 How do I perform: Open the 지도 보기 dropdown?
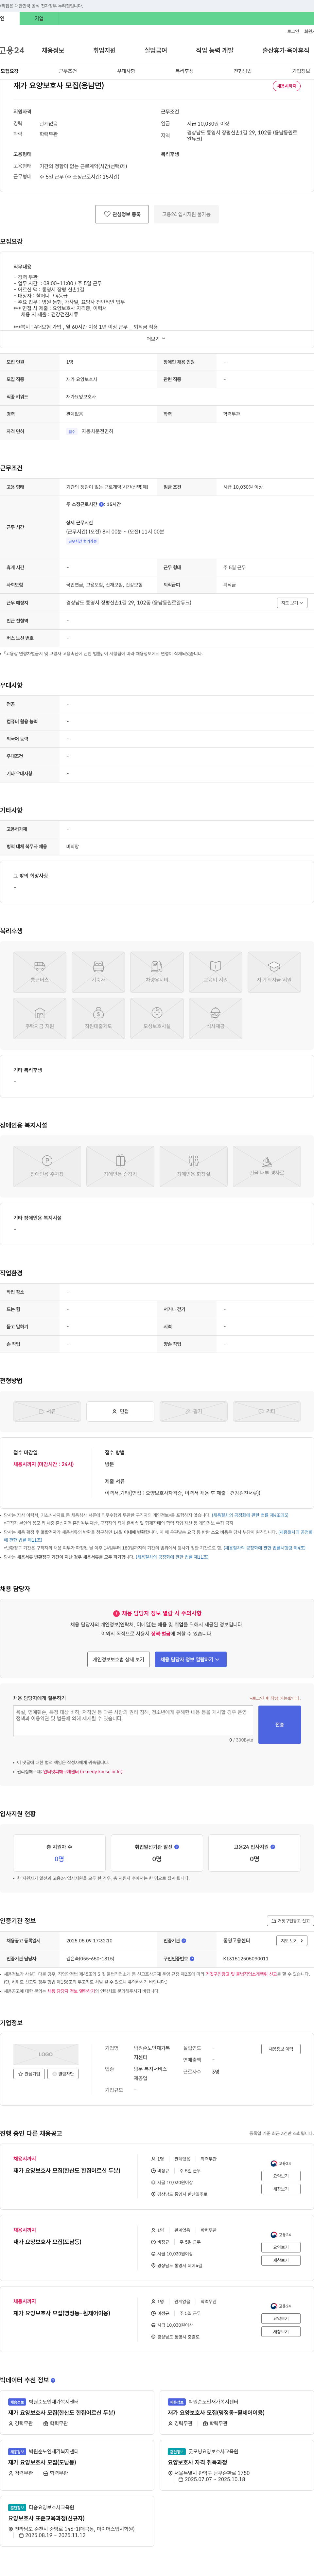point(292,603)
